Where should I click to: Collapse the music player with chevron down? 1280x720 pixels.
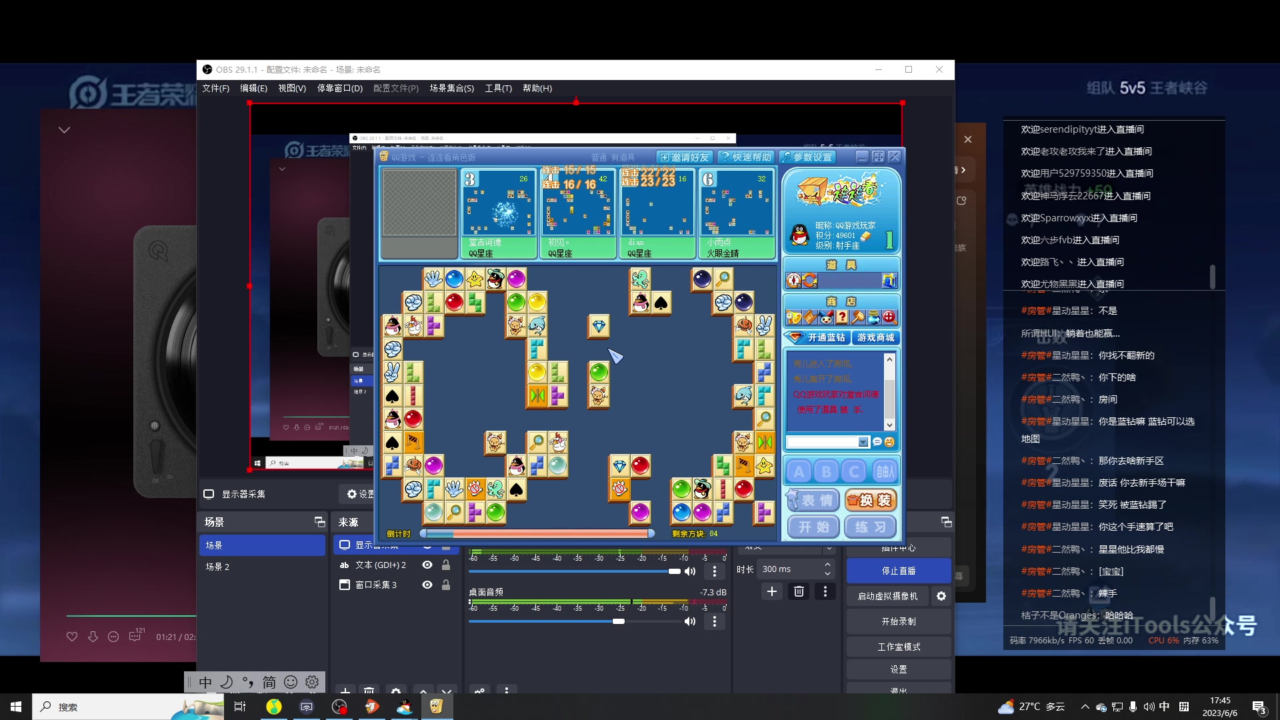pos(64,130)
